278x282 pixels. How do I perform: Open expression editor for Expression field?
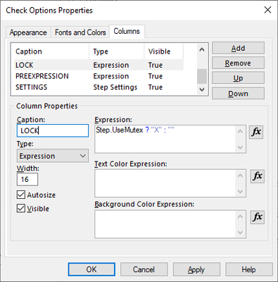[256, 132]
